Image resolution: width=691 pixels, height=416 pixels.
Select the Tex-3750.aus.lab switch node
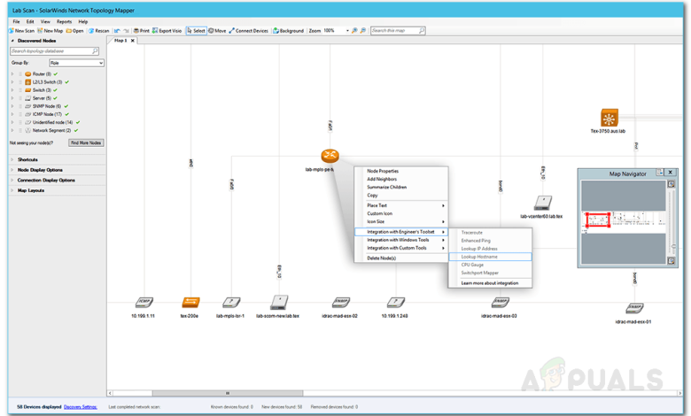pyautogui.click(x=609, y=118)
